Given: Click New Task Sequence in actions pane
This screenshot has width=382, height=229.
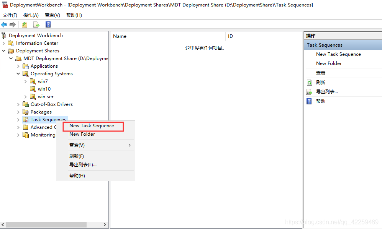Looking at the screenshot, I should (338, 54).
